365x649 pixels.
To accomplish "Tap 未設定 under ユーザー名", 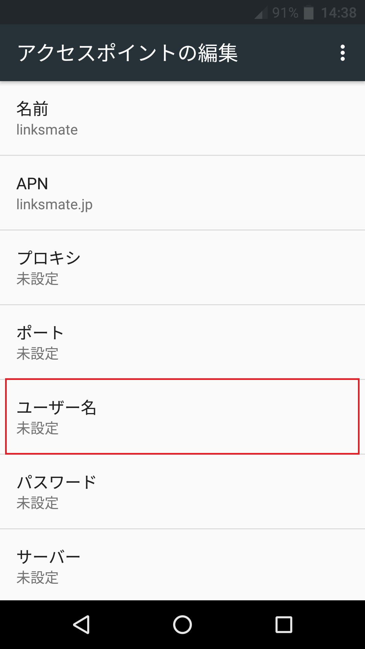I will tap(37, 429).
